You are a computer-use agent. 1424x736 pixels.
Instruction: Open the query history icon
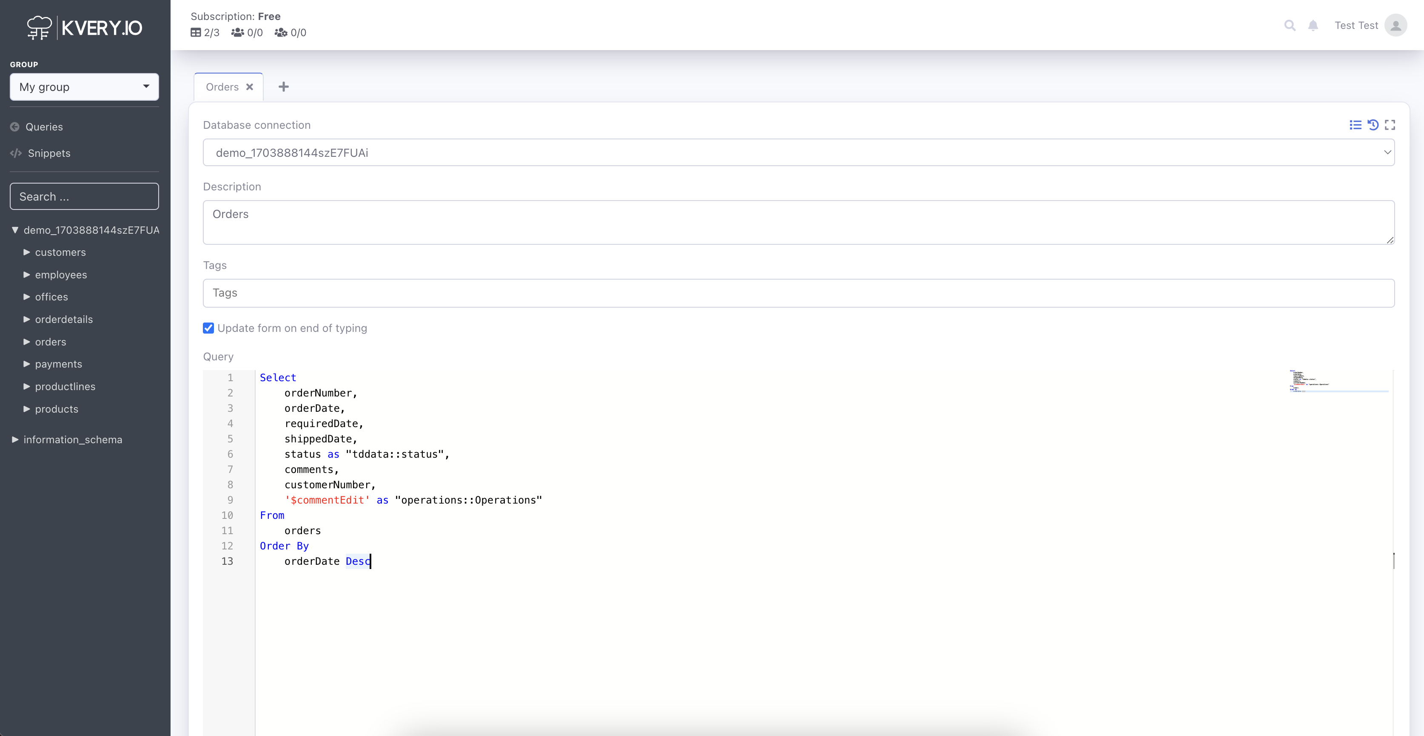click(x=1373, y=125)
